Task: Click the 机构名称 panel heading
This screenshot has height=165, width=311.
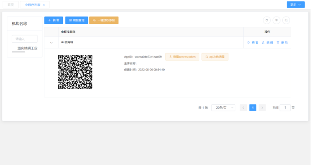Action: pyautogui.click(x=19, y=24)
